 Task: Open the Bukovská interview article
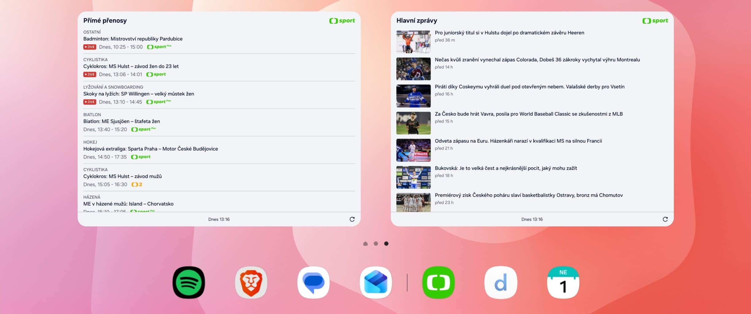coord(506,168)
